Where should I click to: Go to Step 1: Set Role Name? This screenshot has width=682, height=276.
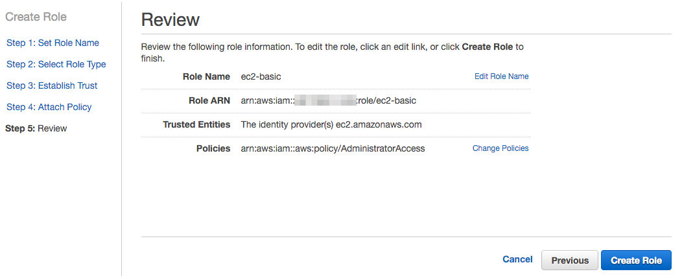pos(53,43)
